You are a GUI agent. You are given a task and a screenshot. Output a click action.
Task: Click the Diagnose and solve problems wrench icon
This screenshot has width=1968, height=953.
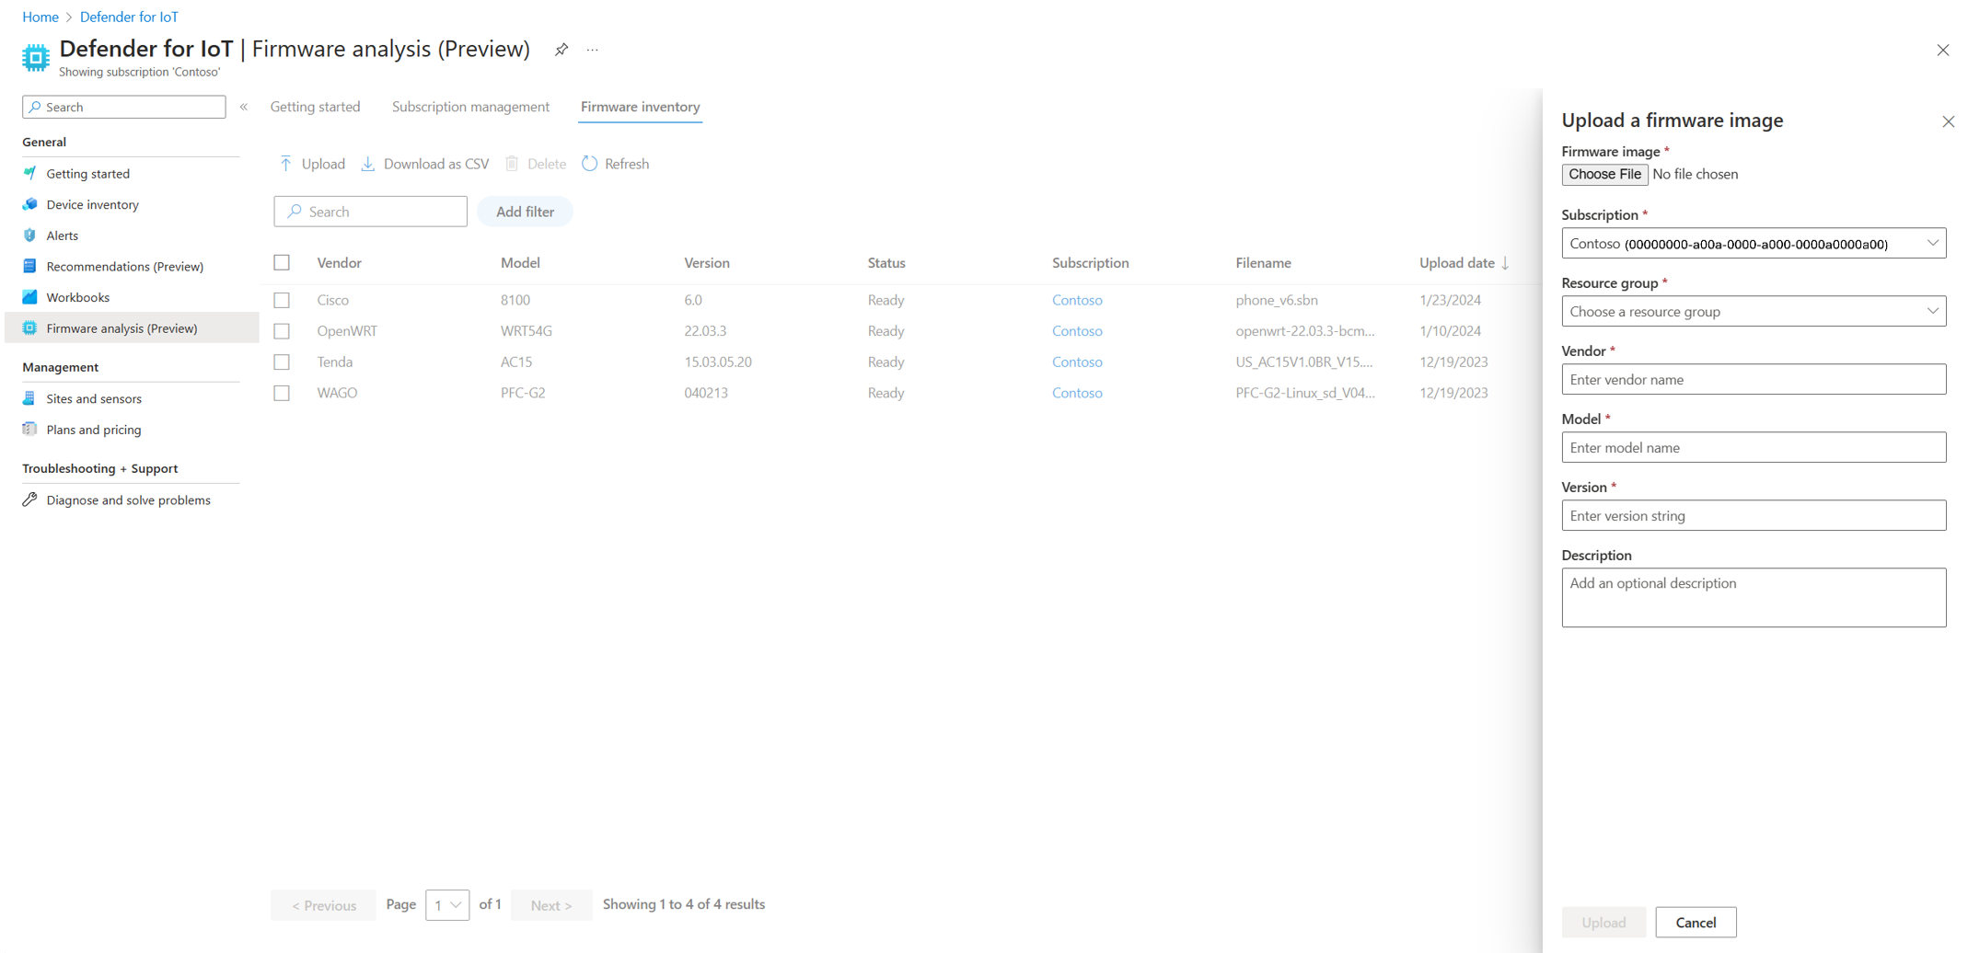pos(30,499)
